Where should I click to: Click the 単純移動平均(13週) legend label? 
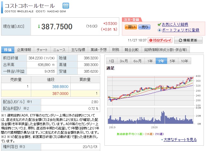pyautogui.click(x=130, y=134)
